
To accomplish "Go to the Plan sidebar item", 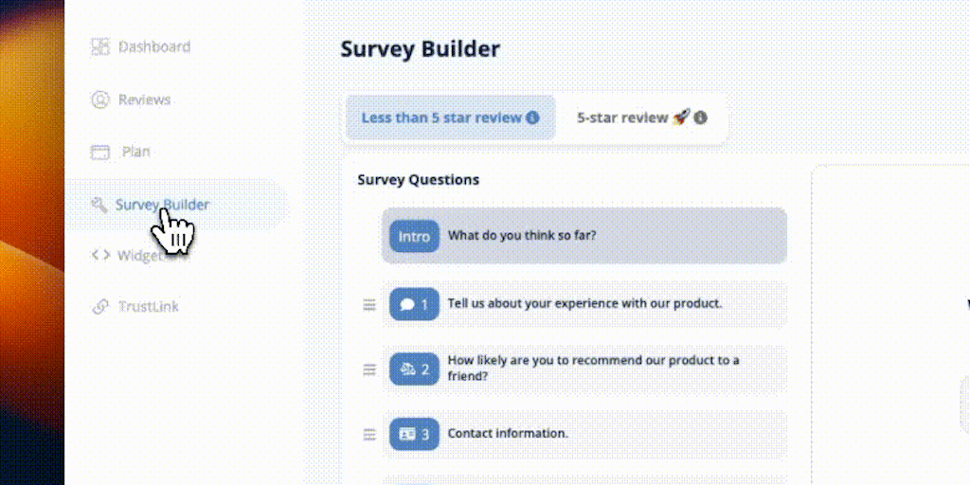I will pyautogui.click(x=135, y=152).
